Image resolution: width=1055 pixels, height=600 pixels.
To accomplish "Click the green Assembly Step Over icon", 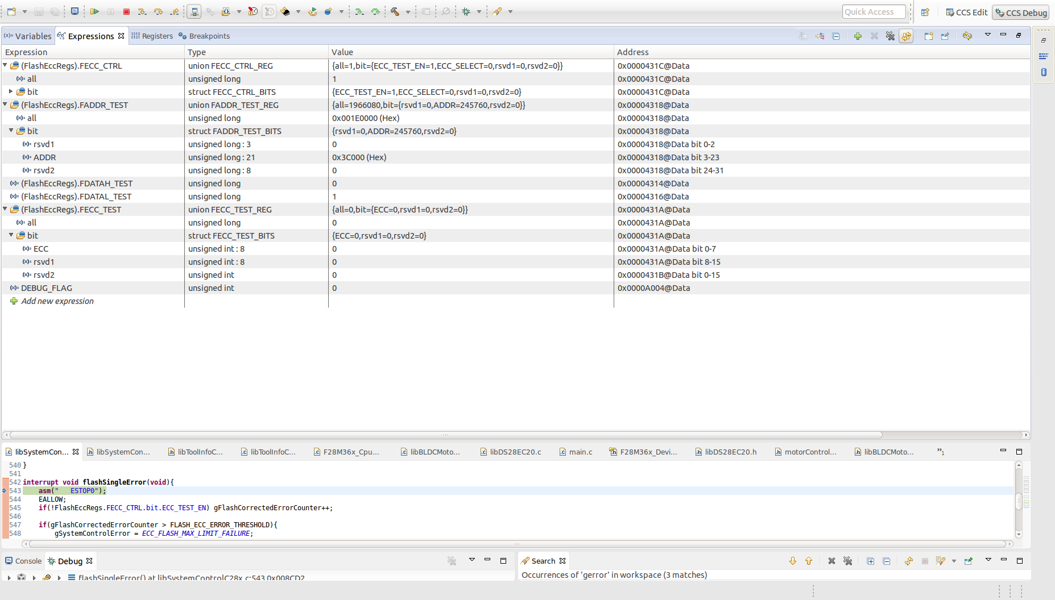I will coord(375,11).
